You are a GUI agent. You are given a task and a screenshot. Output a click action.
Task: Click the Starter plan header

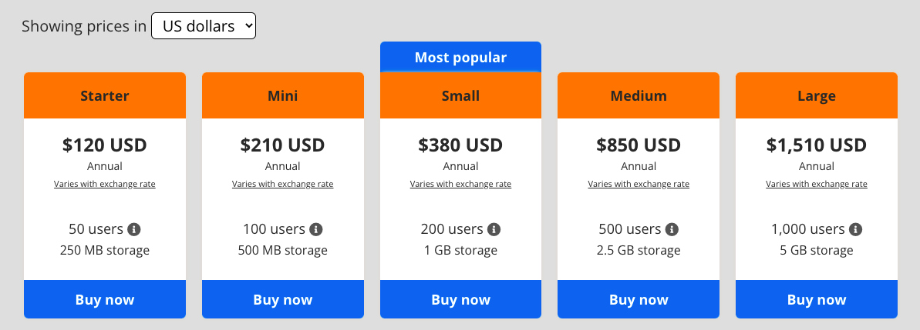click(105, 95)
